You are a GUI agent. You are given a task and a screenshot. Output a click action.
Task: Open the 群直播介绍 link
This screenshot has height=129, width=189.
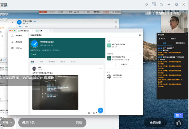click(163, 14)
